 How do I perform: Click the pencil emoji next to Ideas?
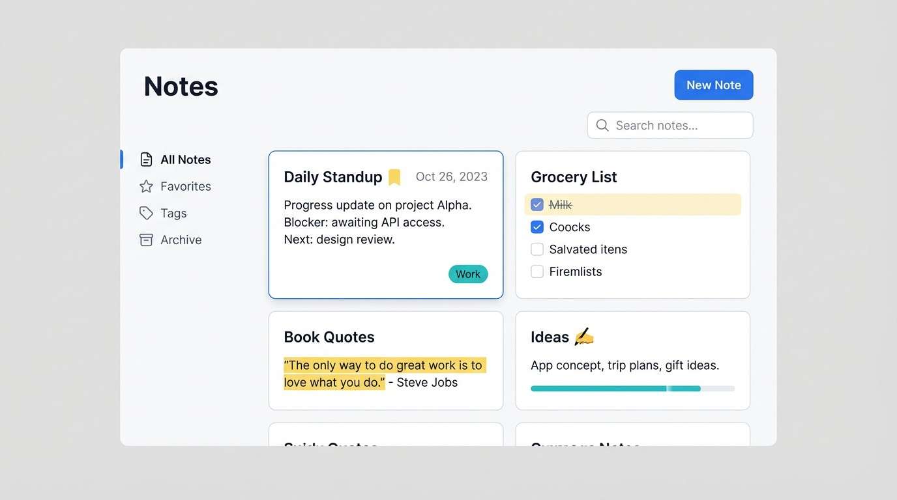583,336
